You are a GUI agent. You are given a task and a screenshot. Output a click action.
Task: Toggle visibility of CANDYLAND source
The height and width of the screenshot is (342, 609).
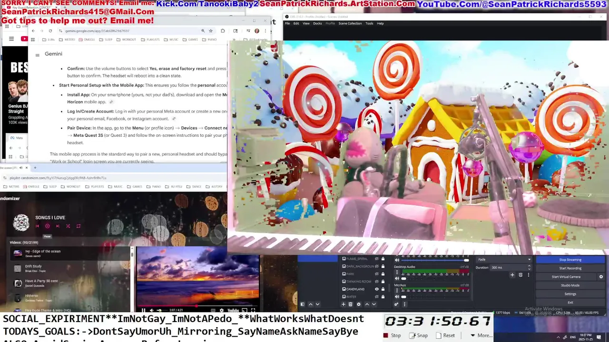(377, 289)
